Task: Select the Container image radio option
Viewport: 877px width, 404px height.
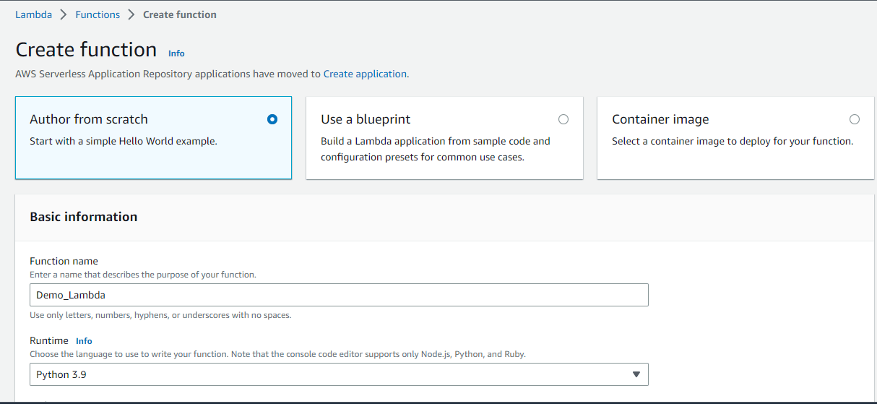Action: click(x=855, y=119)
